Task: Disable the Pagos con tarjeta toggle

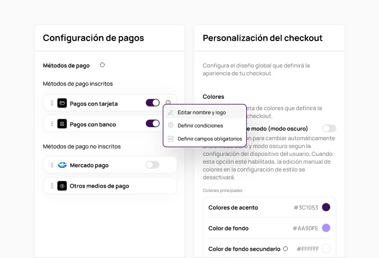Action: pos(152,103)
